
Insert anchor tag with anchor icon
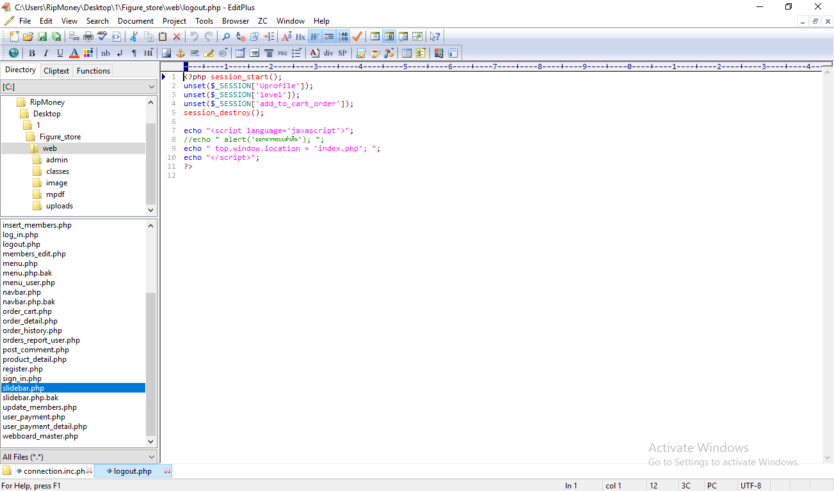180,53
